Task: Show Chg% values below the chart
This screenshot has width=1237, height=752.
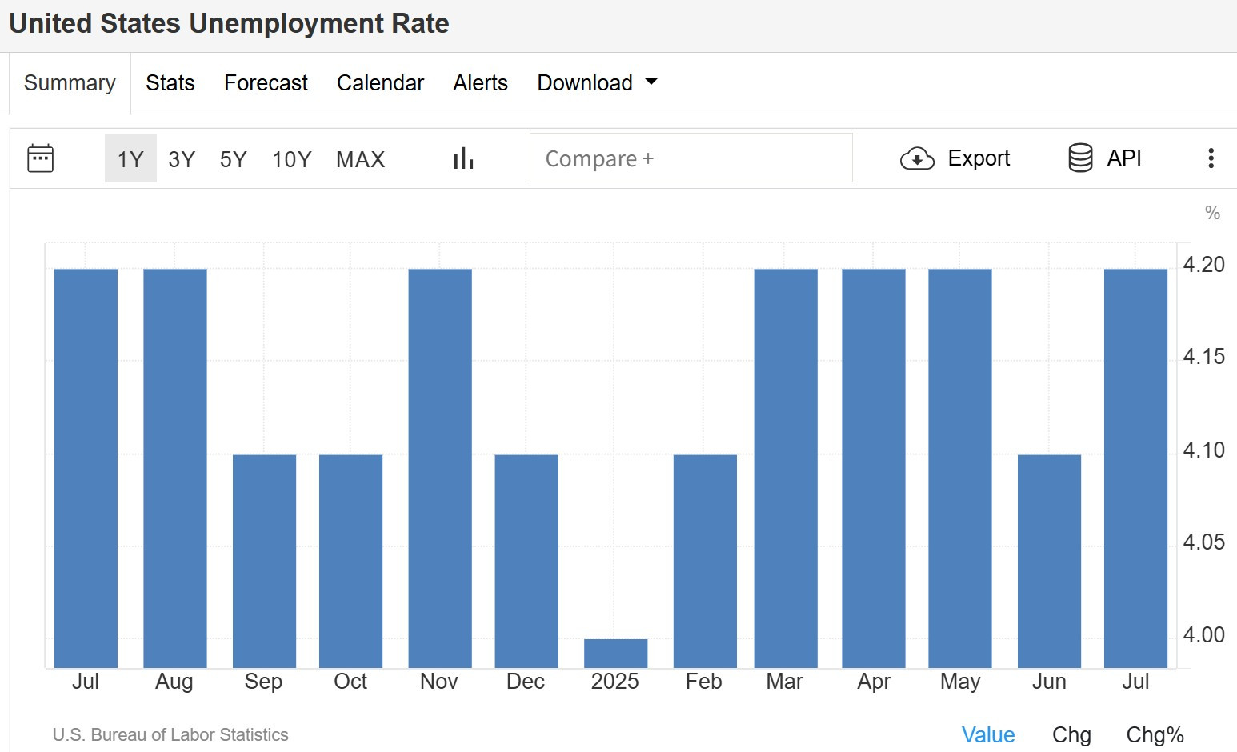Action: [x=1155, y=734]
